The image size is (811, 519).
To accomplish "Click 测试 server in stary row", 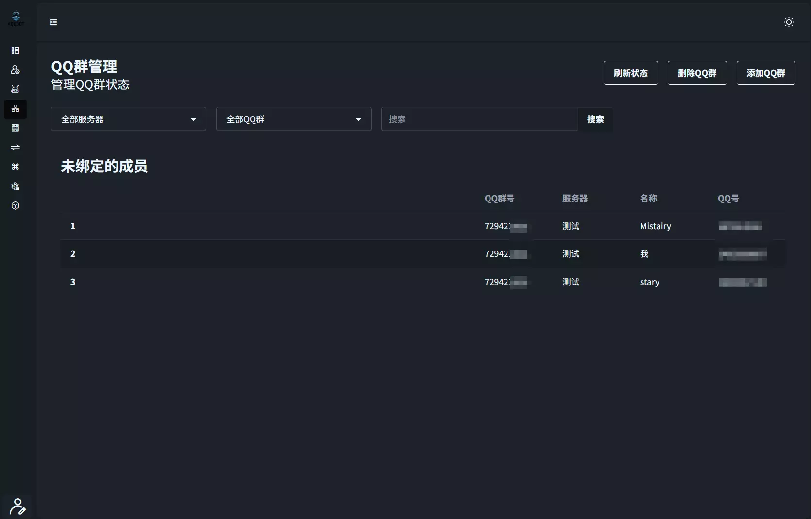I will tap(571, 282).
